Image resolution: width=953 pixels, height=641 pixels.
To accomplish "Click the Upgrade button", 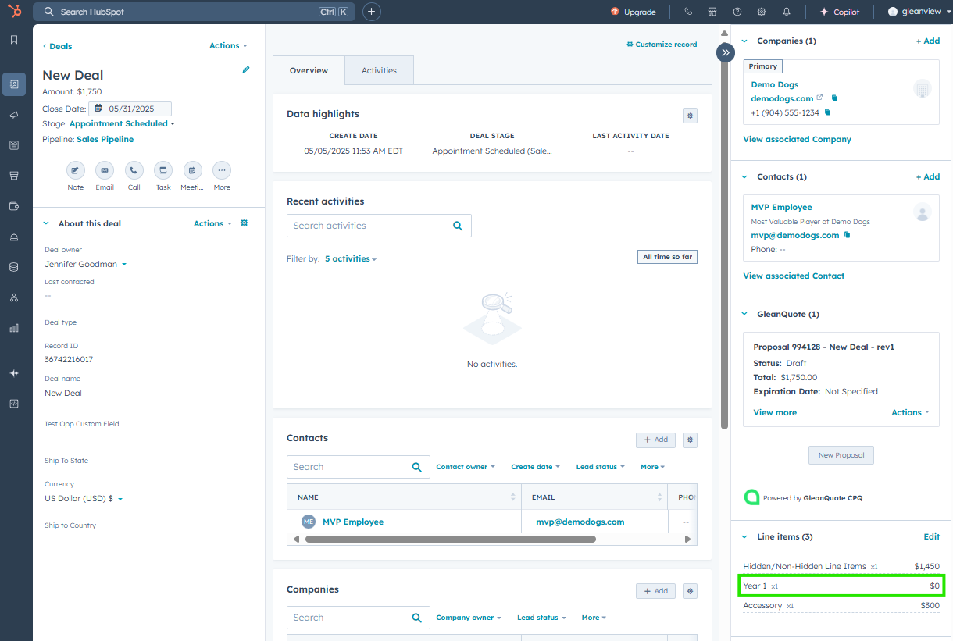I will coord(634,12).
